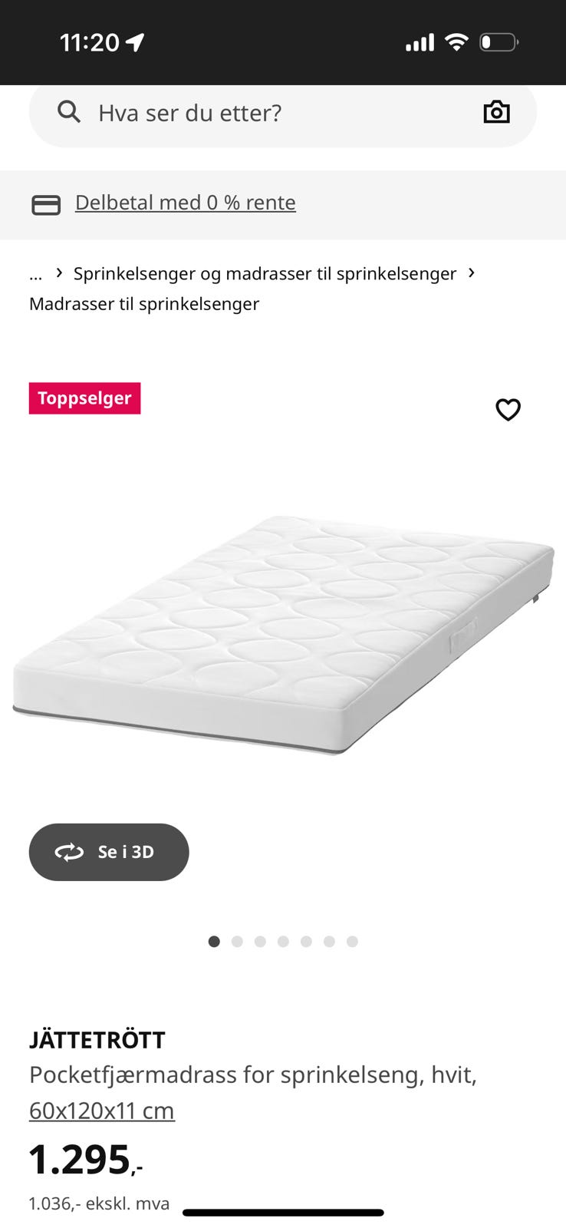The image size is (566, 1228).
Task: Tap the battery indicator icon
Action: [x=499, y=42]
